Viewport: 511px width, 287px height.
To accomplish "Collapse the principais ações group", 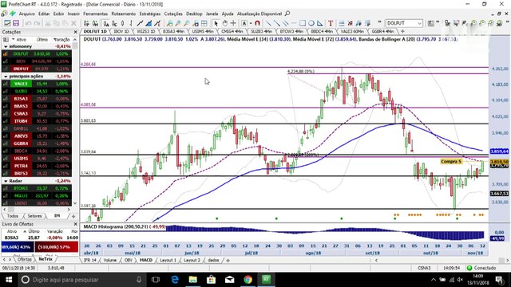I will click(6, 77).
